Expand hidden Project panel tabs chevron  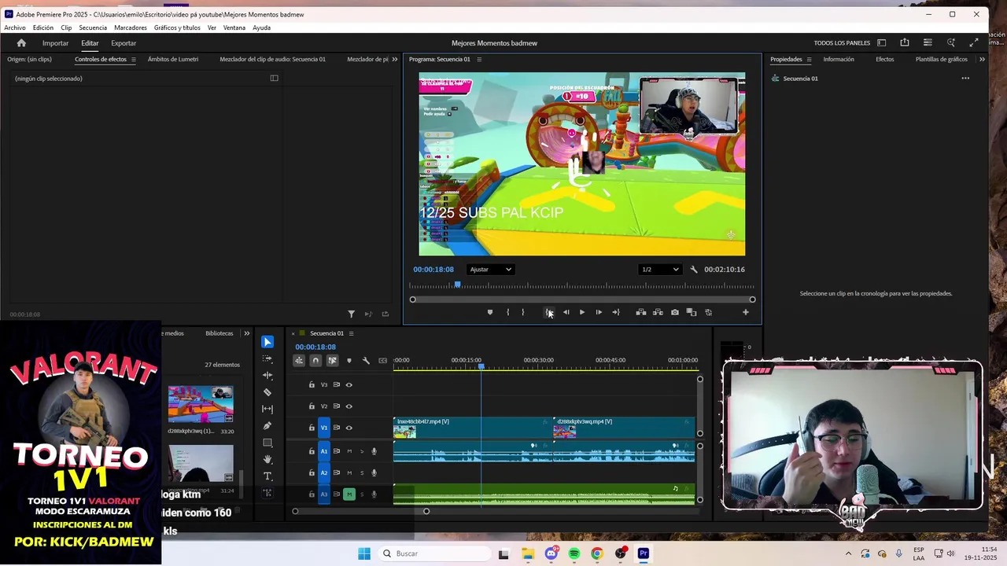(247, 333)
